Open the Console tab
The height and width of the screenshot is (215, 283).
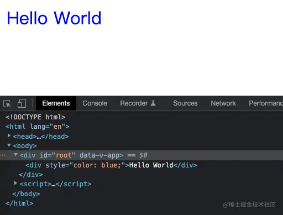(x=95, y=103)
